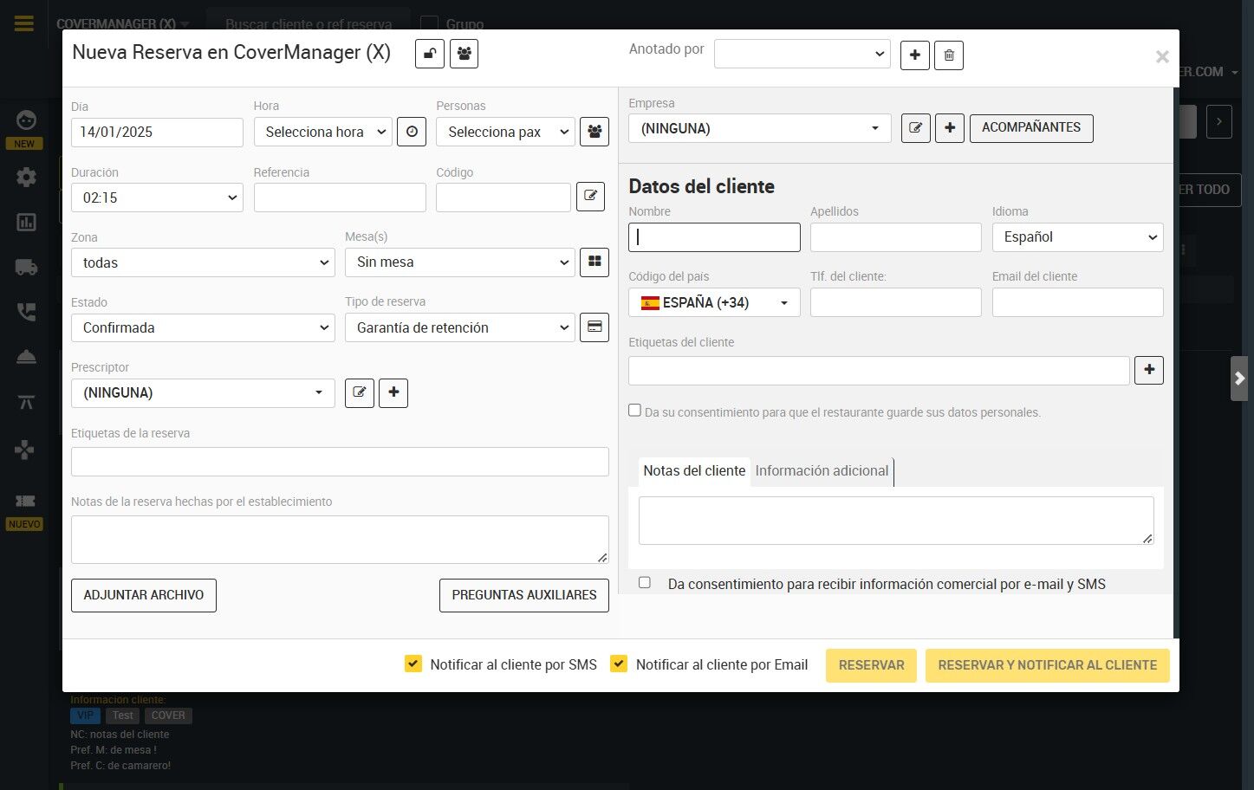Open the Selecciona hora dropdown

322,132
